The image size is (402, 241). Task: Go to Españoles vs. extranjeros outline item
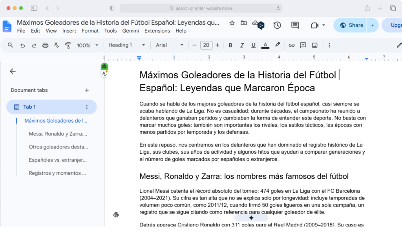click(58, 160)
